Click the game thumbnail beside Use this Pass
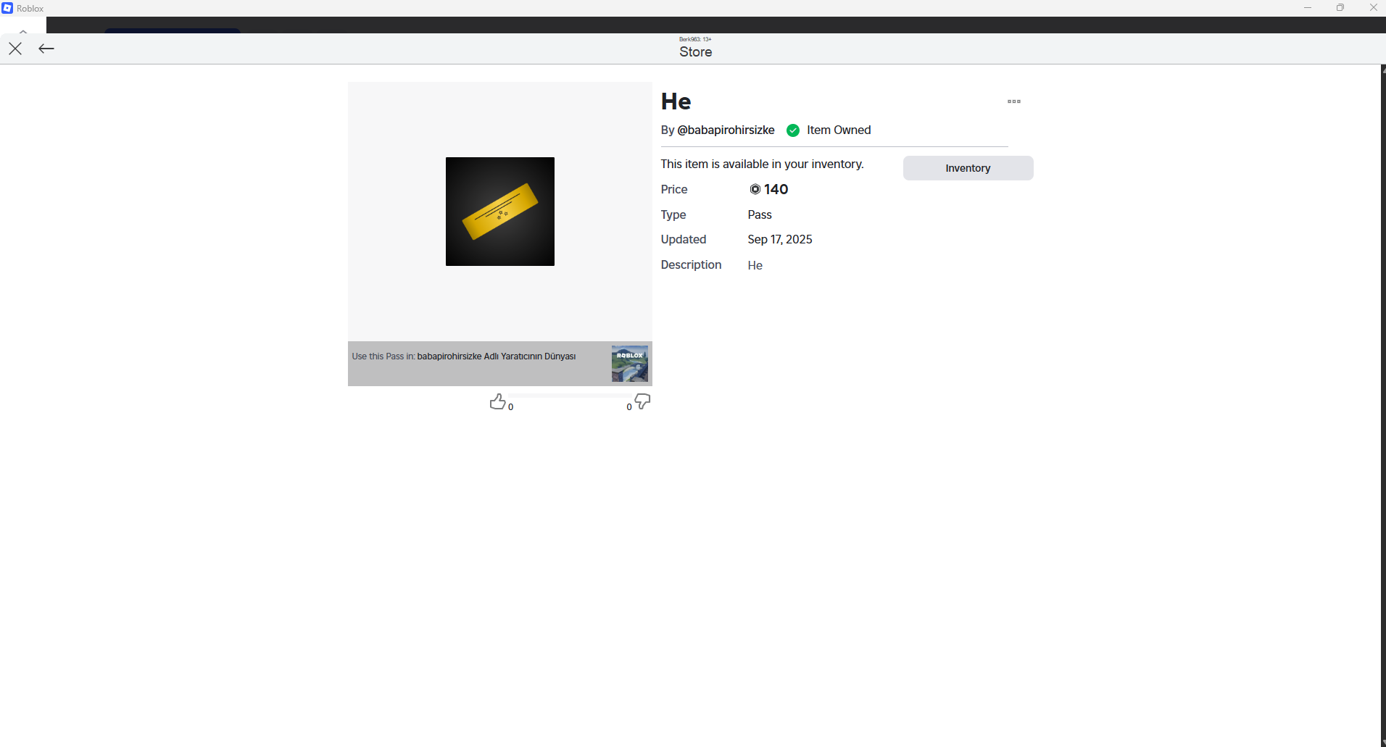 (629, 364)
